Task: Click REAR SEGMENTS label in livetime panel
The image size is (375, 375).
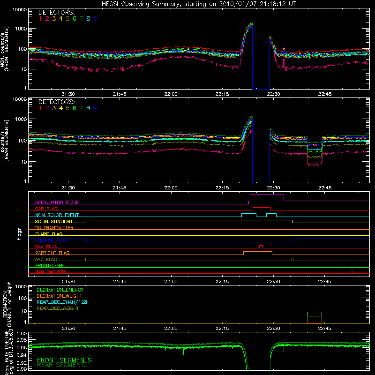Action: 62,365
